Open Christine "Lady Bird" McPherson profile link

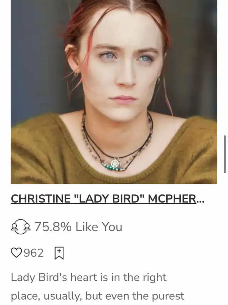[107, 199]
